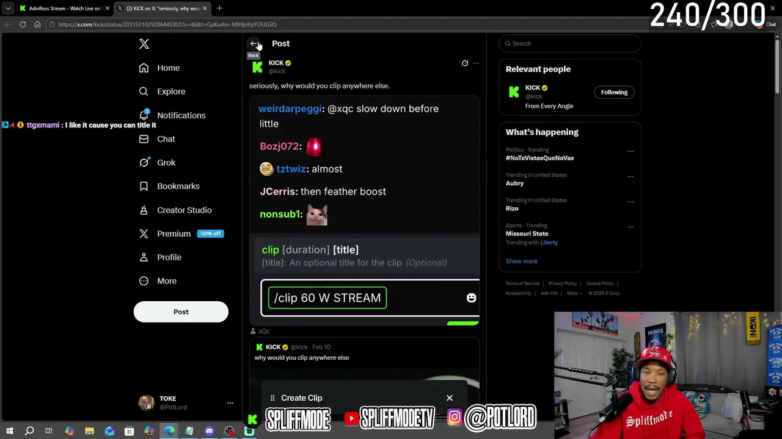Open Windows Start menu
The width and height of the screenshot is (782, 439).
[x=10, y=431]
